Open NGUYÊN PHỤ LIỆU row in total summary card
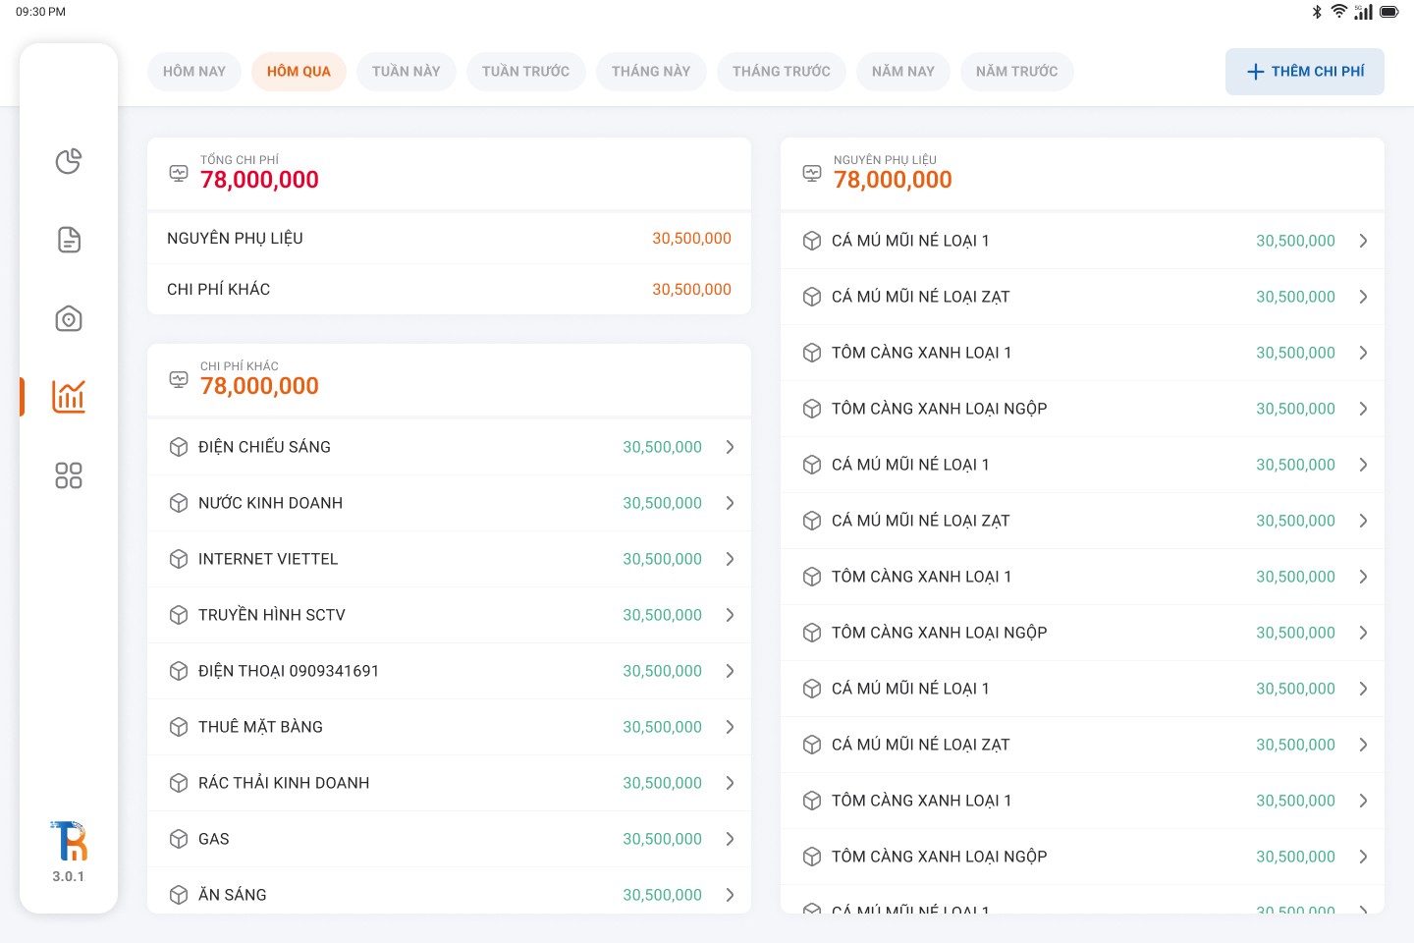The image size is (1414, 943). (449, 239)
